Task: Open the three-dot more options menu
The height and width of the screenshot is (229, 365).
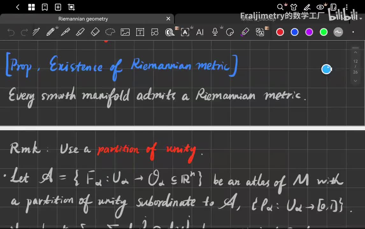Action: click(347, 7)
